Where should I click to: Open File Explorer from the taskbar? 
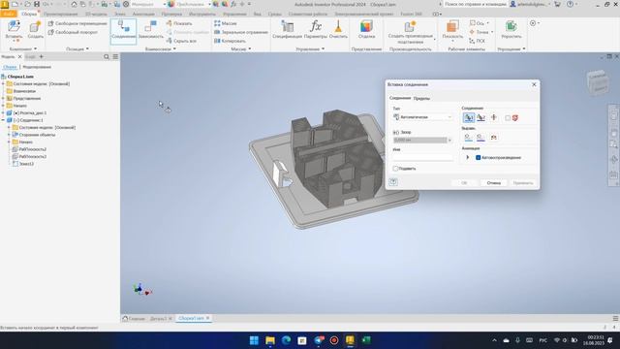(x=270, y=340)
